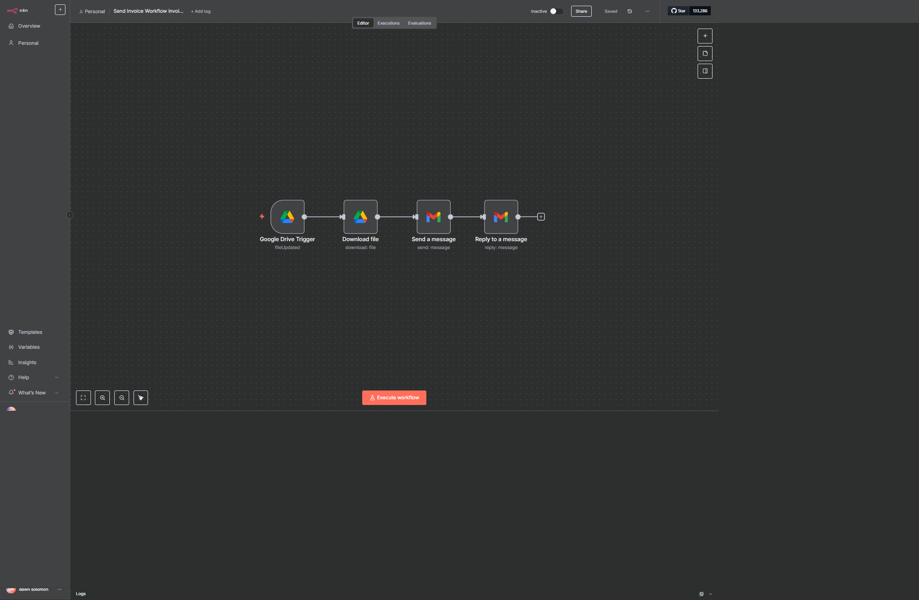This screenshot has width=919, height=600.
Task: Expand the Logs panel chevron
Action: coord(710,594)
